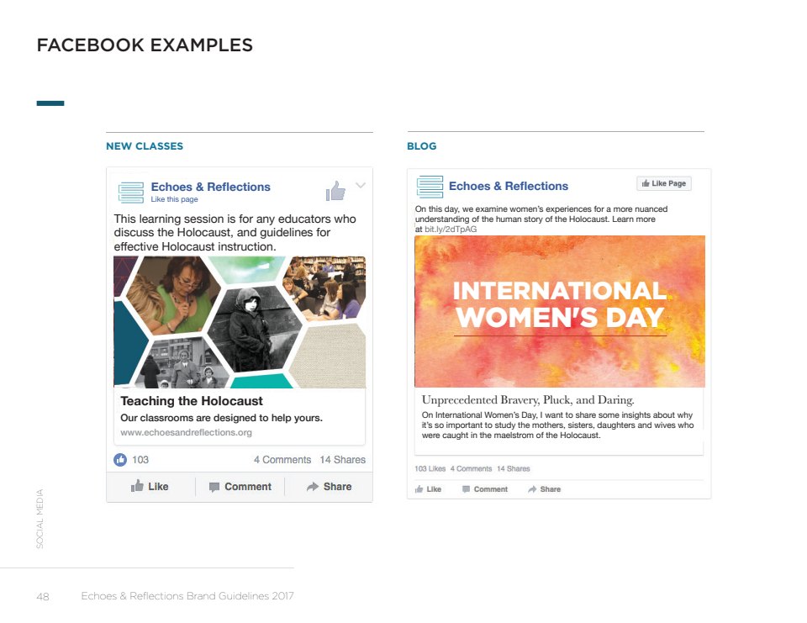Click the 'NEW CLASSES' section heading
The image size is (807, 623).
pyautogui.click(x=145, y=146)
